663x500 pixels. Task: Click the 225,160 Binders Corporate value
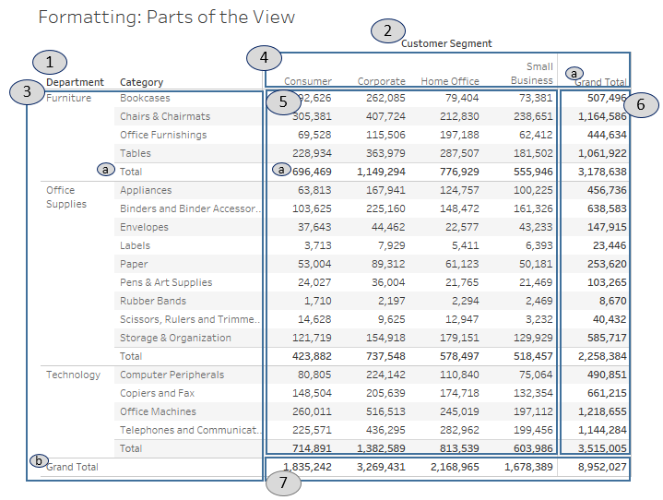pyautogui.click(x=385, y=208)
